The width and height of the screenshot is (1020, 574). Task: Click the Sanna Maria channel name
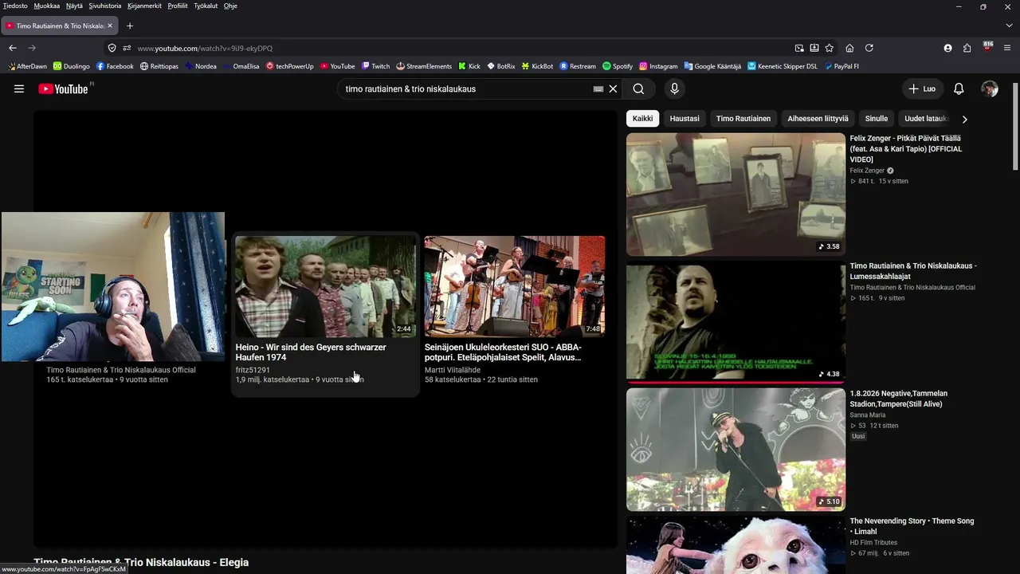coord(868,415)
